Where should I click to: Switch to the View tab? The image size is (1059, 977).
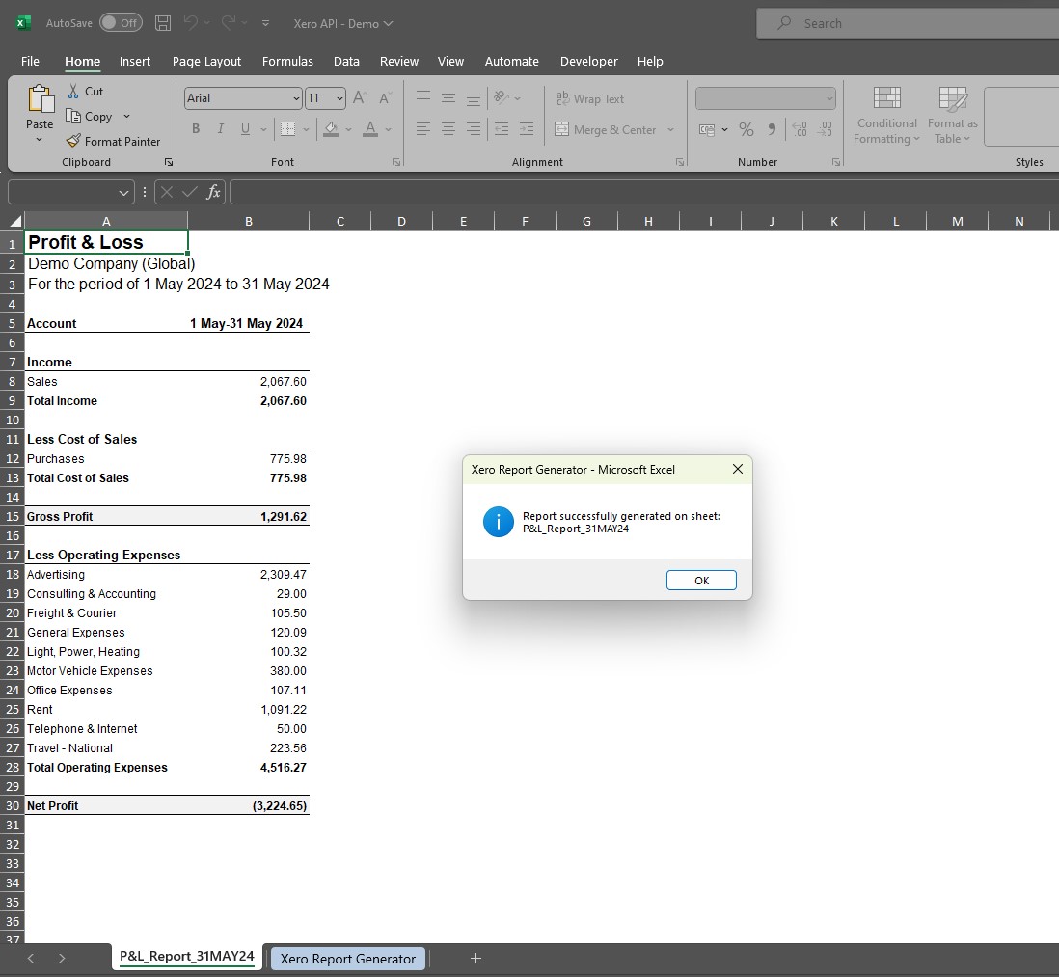click(450, 62)
